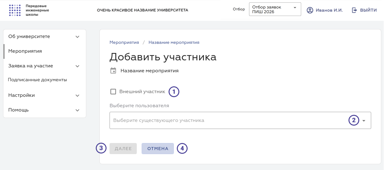Open the Отбор заявок ПИШ 2026 dropdown
This screenshot has width=388, height=170.
[x=275, y=9]
